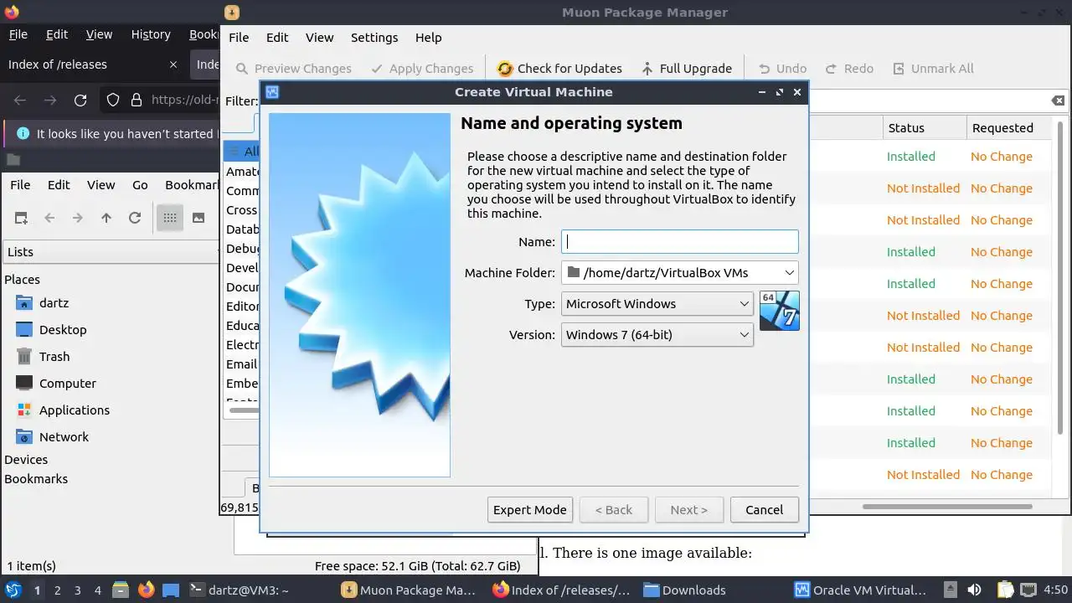Close the 'Index of /releases' Firefox tab
The width and height of the screenshot is (1072, 603).
pyautogui.click(x=173, y=64)
